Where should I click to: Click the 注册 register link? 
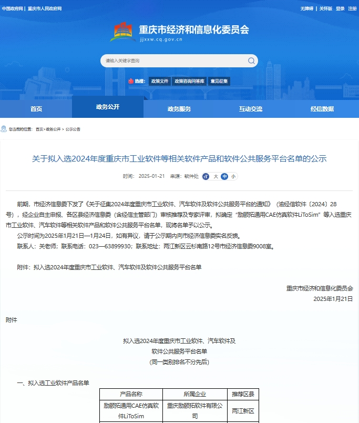pyautogui.click(x=352, y=8)
